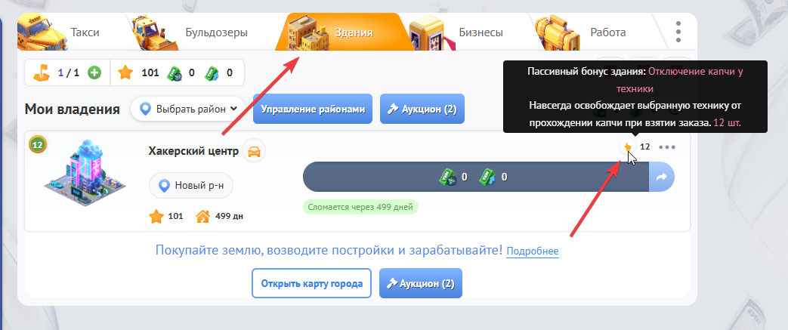The height and width of the screenshot is (330, 788).
Task: Click the Открыть карту города button
Action: 311,283
